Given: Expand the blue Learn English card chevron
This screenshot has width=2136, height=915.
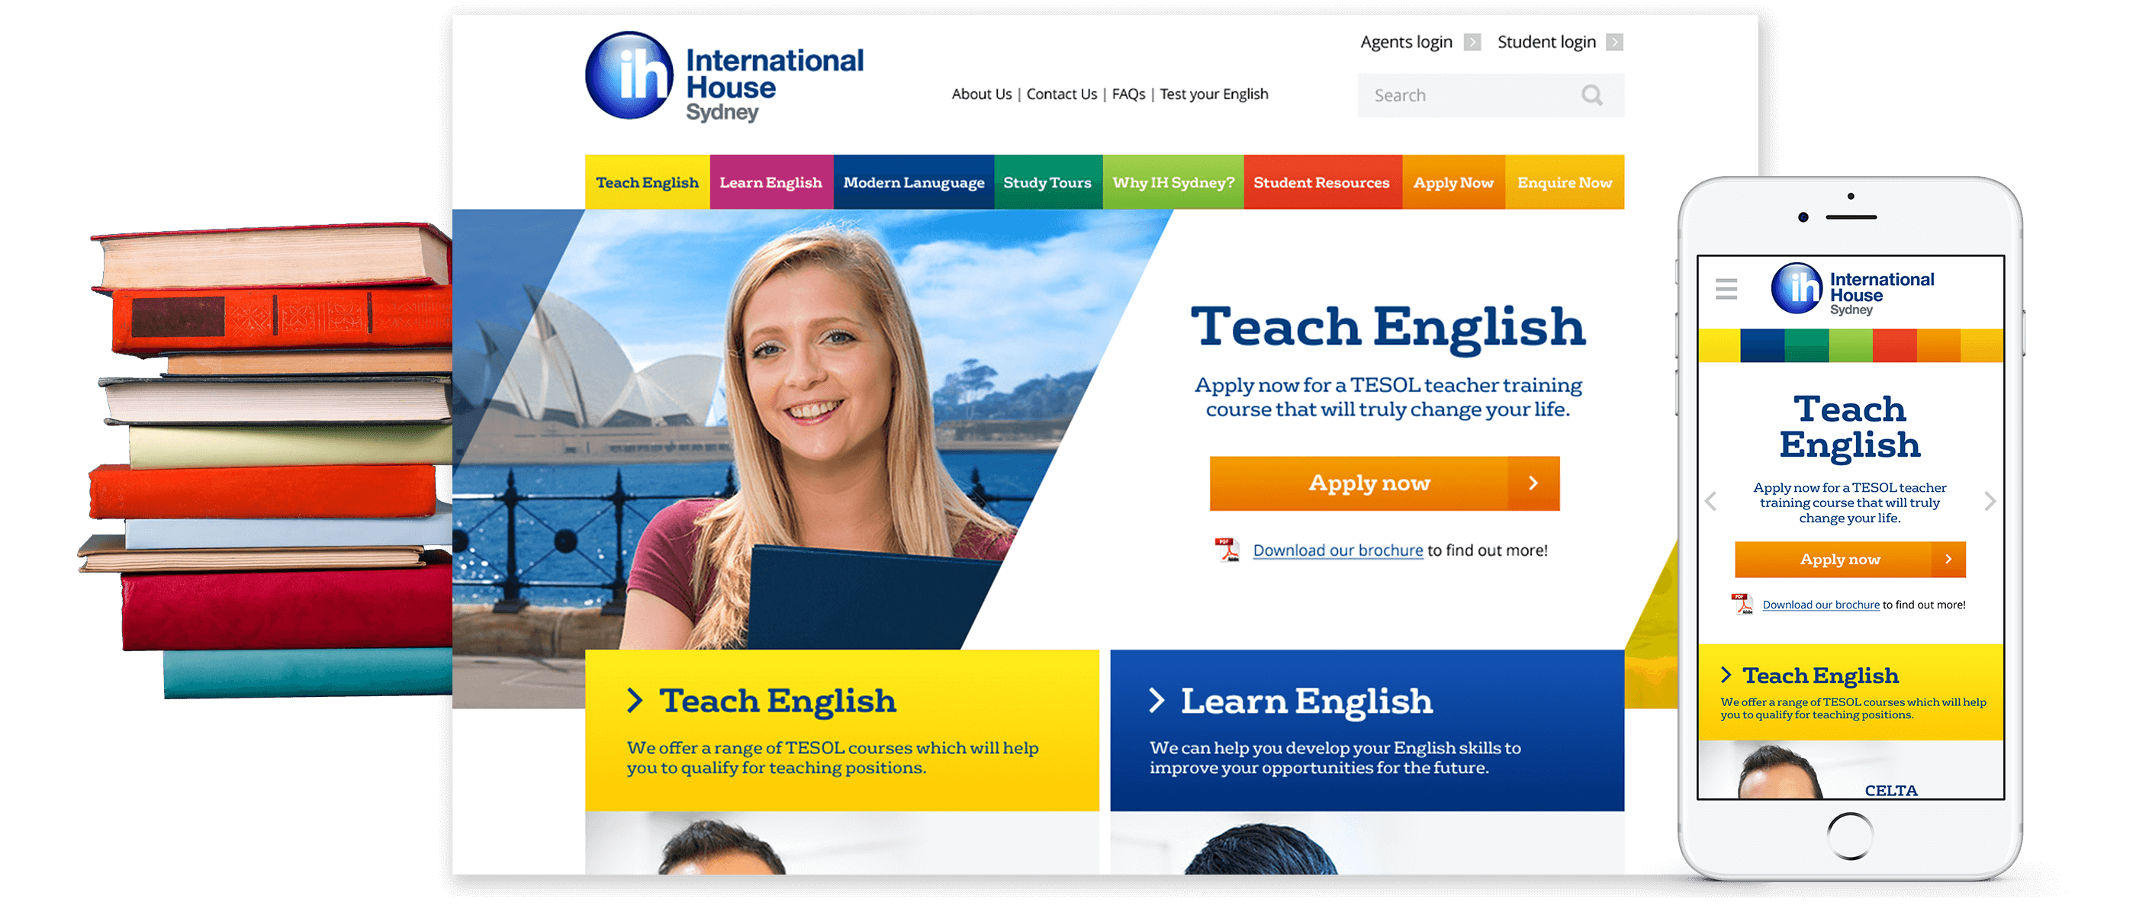Looking at the screenshot, I should (x=1156, y=700).
